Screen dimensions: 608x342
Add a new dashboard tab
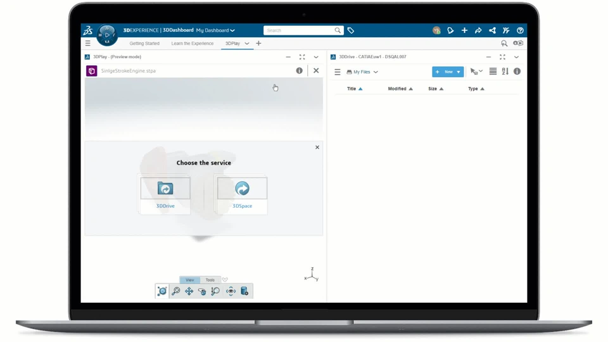pos(258,44)
